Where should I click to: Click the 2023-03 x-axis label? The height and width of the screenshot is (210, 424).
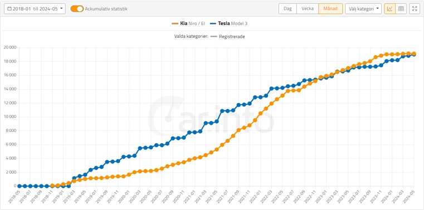[x=332, y=197]
